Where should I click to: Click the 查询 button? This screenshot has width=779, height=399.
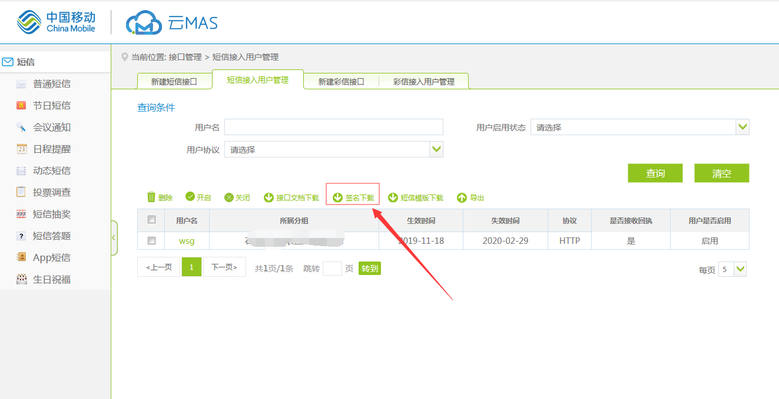(655, 173)
